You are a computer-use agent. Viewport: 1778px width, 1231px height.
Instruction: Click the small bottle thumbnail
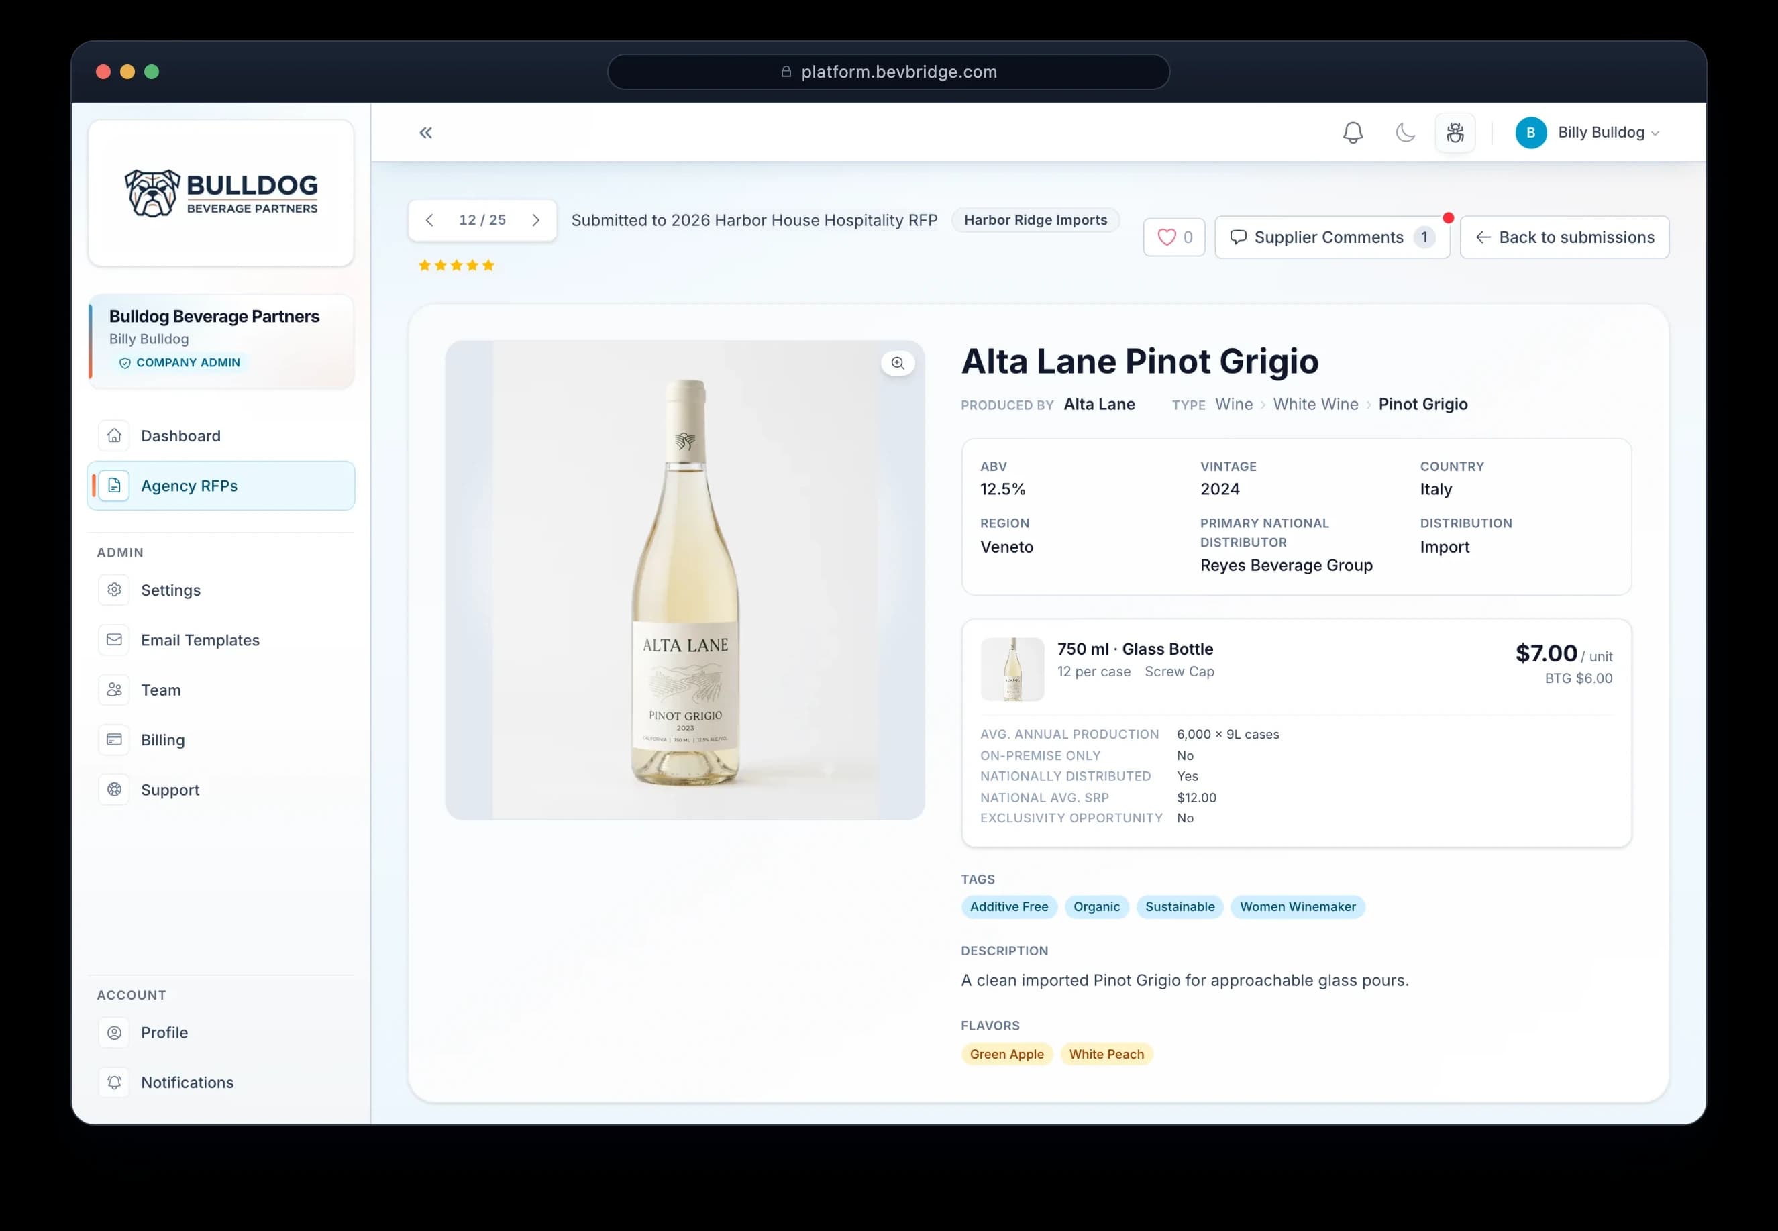pyautogui.click(x=1011, y=669)
